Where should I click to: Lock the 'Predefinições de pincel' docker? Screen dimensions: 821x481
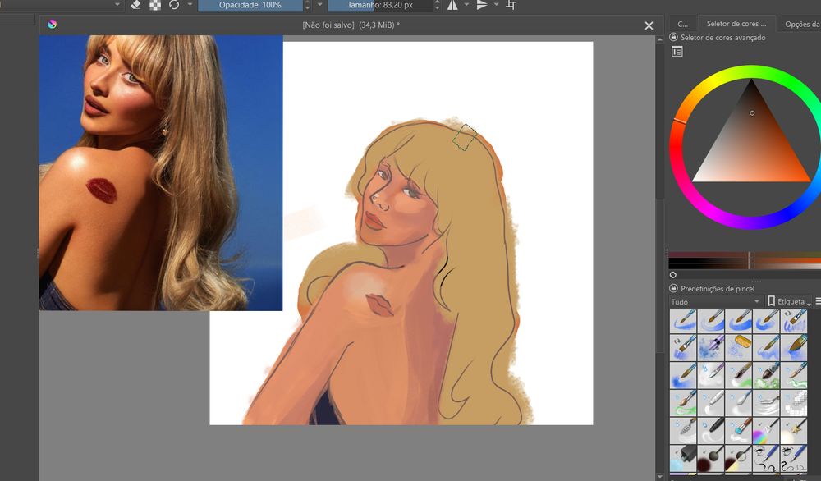click(674, 289)
